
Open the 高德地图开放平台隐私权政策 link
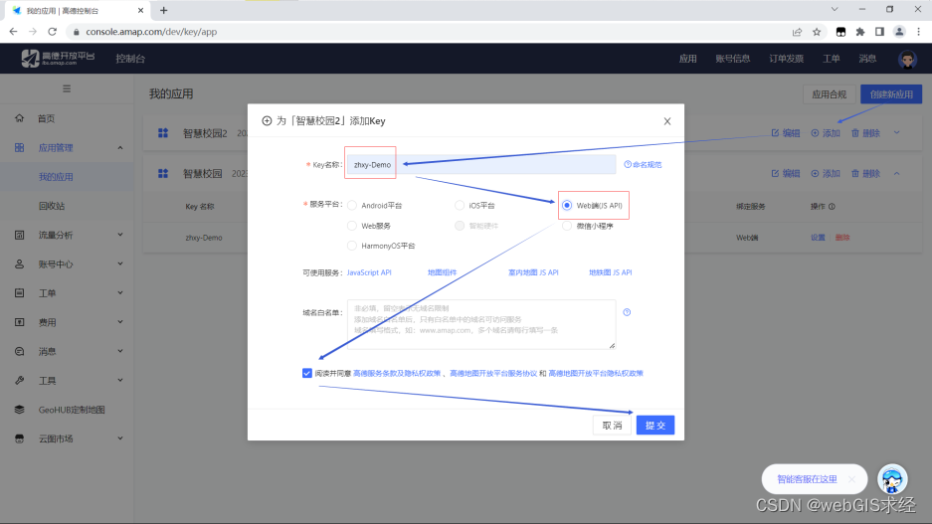[596, 374]
